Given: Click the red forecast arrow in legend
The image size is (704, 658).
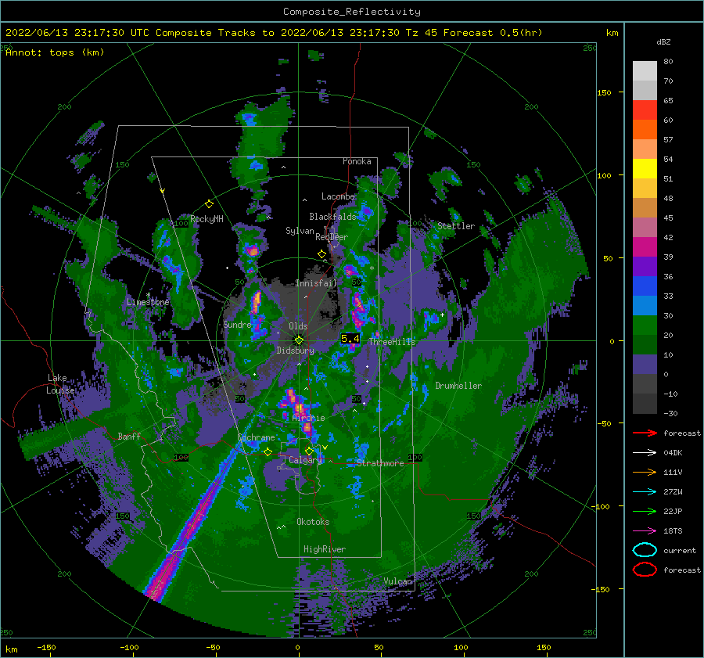Looking at the screenshot, I should pos(645,433).
